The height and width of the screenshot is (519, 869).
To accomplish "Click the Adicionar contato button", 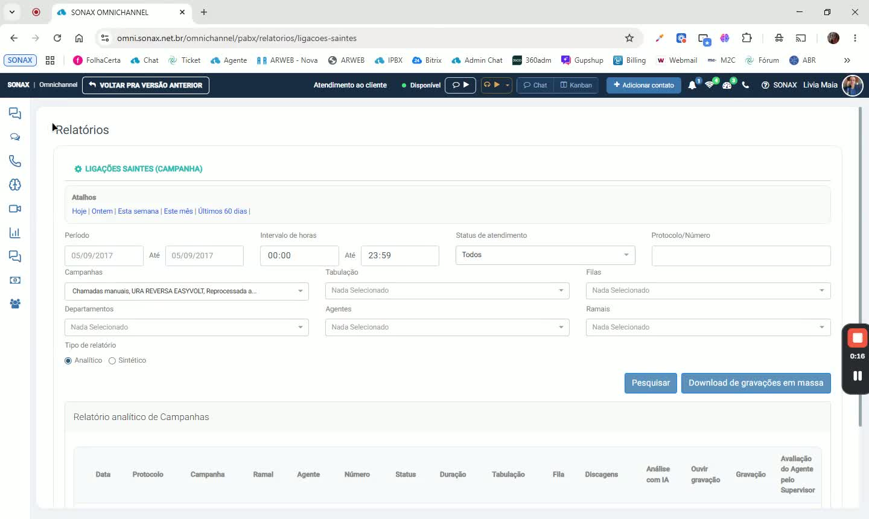I will [644, 85].
